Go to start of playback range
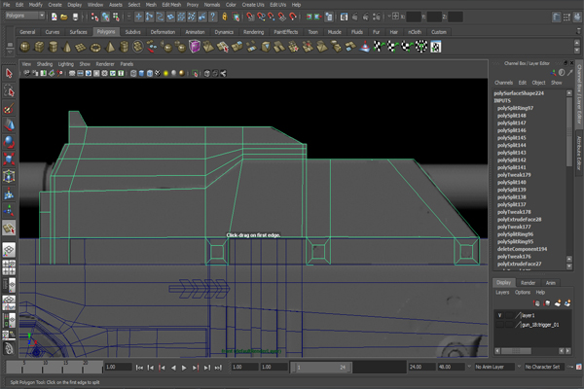 point(139,368)
